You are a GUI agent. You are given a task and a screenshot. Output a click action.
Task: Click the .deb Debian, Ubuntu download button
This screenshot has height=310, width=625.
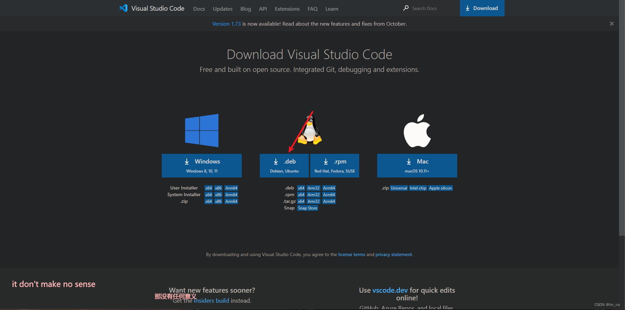coord(284,165)
